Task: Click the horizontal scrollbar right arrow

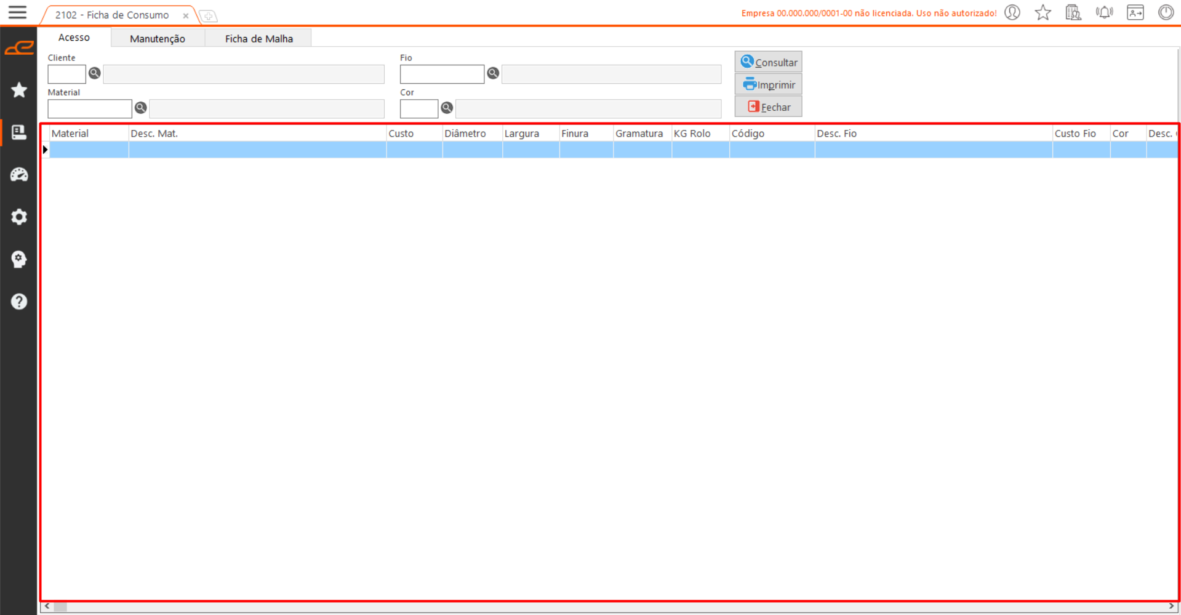Action: [x=1172, y=607]
